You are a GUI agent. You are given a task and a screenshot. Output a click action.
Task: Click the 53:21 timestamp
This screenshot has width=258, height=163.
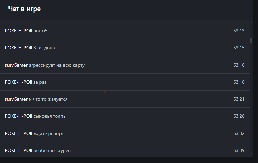[239, 99]
